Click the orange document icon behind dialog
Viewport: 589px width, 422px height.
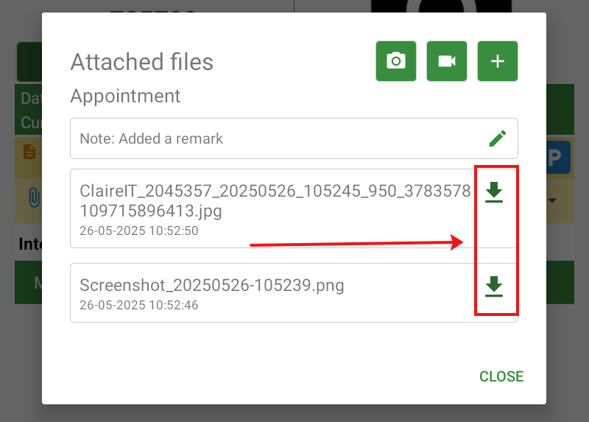[29, 152]
